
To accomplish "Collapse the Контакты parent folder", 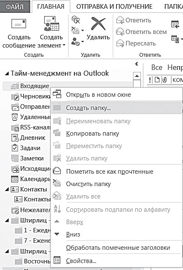I will coord(7,189).
